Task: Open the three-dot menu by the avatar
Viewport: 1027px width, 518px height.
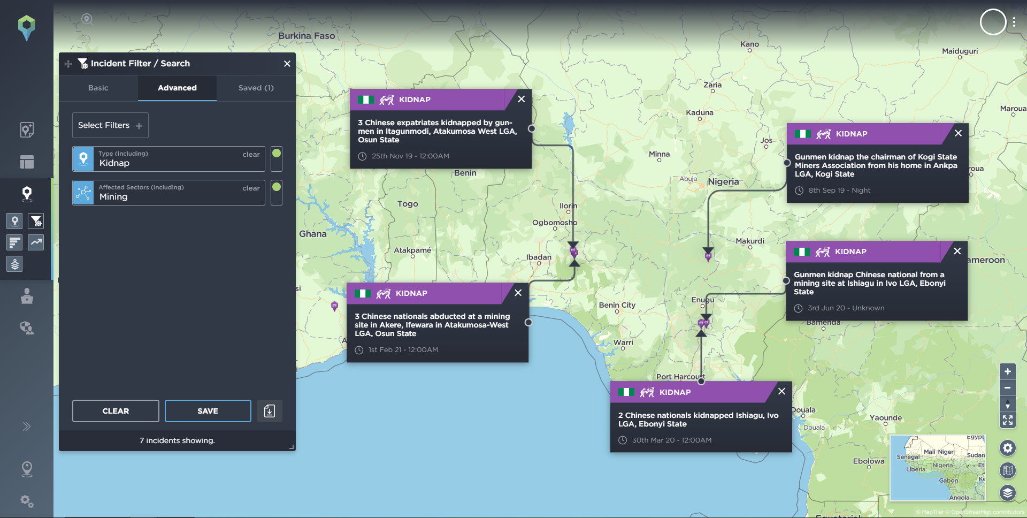Action: 1014,22
